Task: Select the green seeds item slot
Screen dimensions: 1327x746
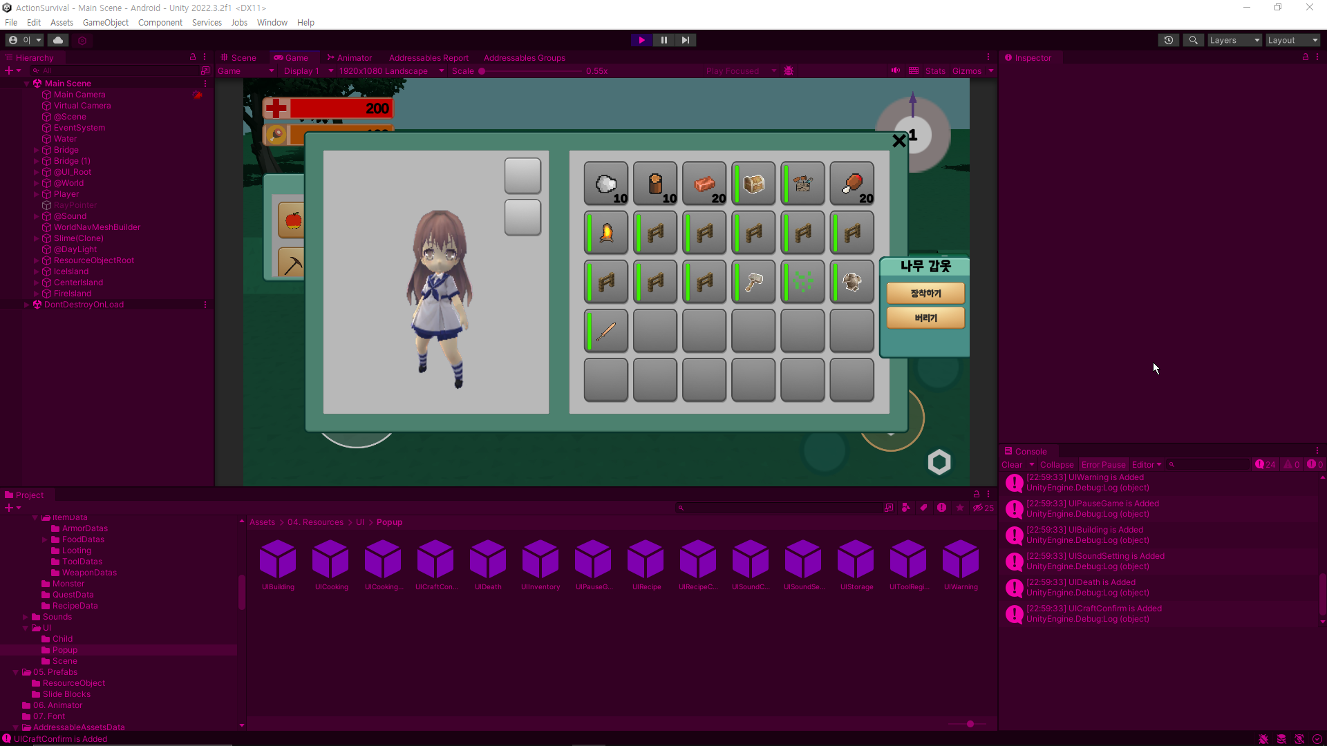Action: [802, 282]
